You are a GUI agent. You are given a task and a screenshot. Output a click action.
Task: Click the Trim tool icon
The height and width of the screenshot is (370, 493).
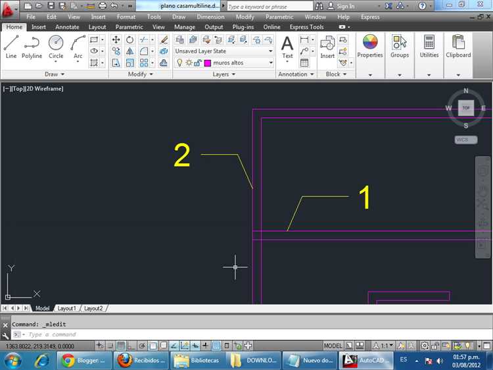(x=144, y=40)
